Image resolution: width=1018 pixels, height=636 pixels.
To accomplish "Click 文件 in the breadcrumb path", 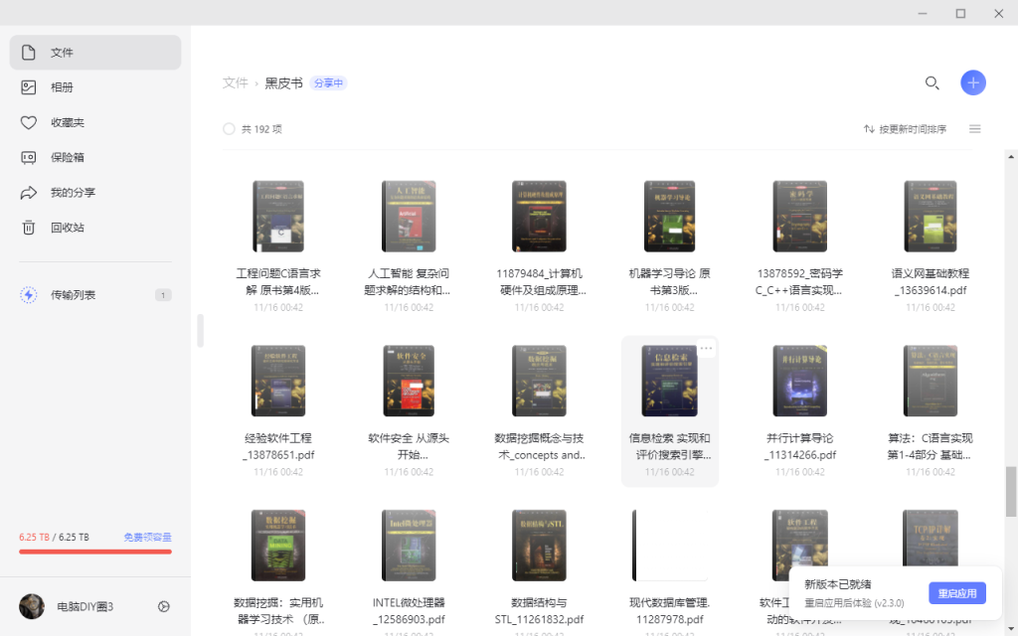I will pyautogui.click(x=235, y=83).
